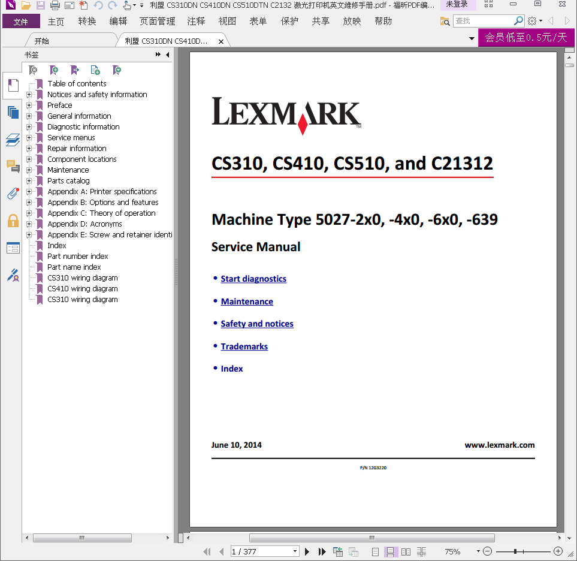The width and height of the screenshot is (577, 561).
Task: Expand the General information bookmark
Action: (29, 116)
